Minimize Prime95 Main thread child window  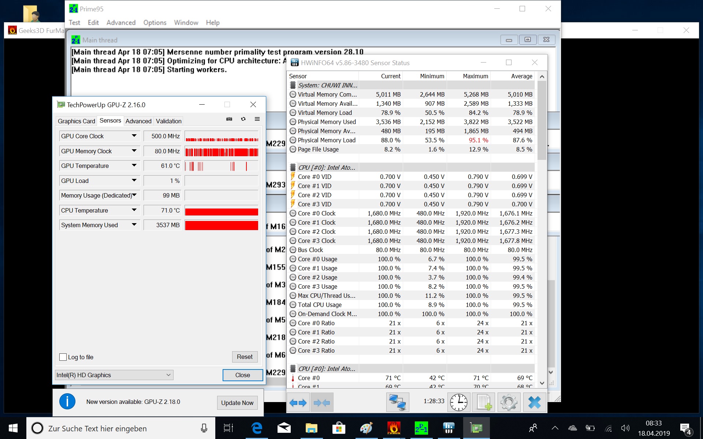point(509,40)
